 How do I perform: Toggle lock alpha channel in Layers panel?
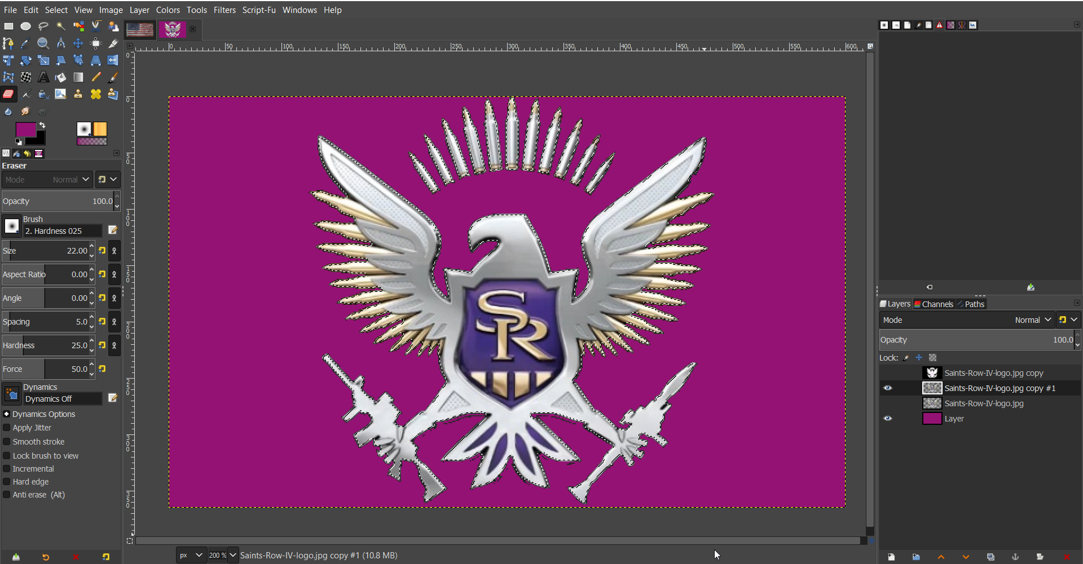(933, 358)
